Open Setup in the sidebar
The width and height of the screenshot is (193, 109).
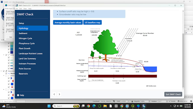pyautogui.click(x=32, y=23)
